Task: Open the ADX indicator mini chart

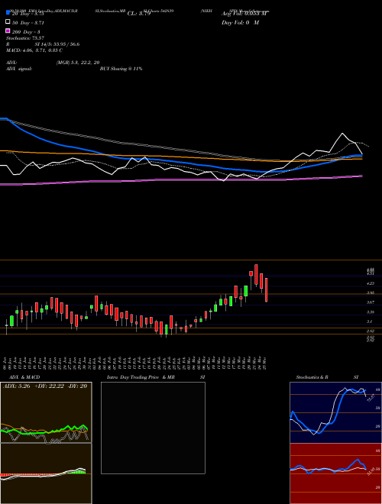Action: click(x=46, y=412)
